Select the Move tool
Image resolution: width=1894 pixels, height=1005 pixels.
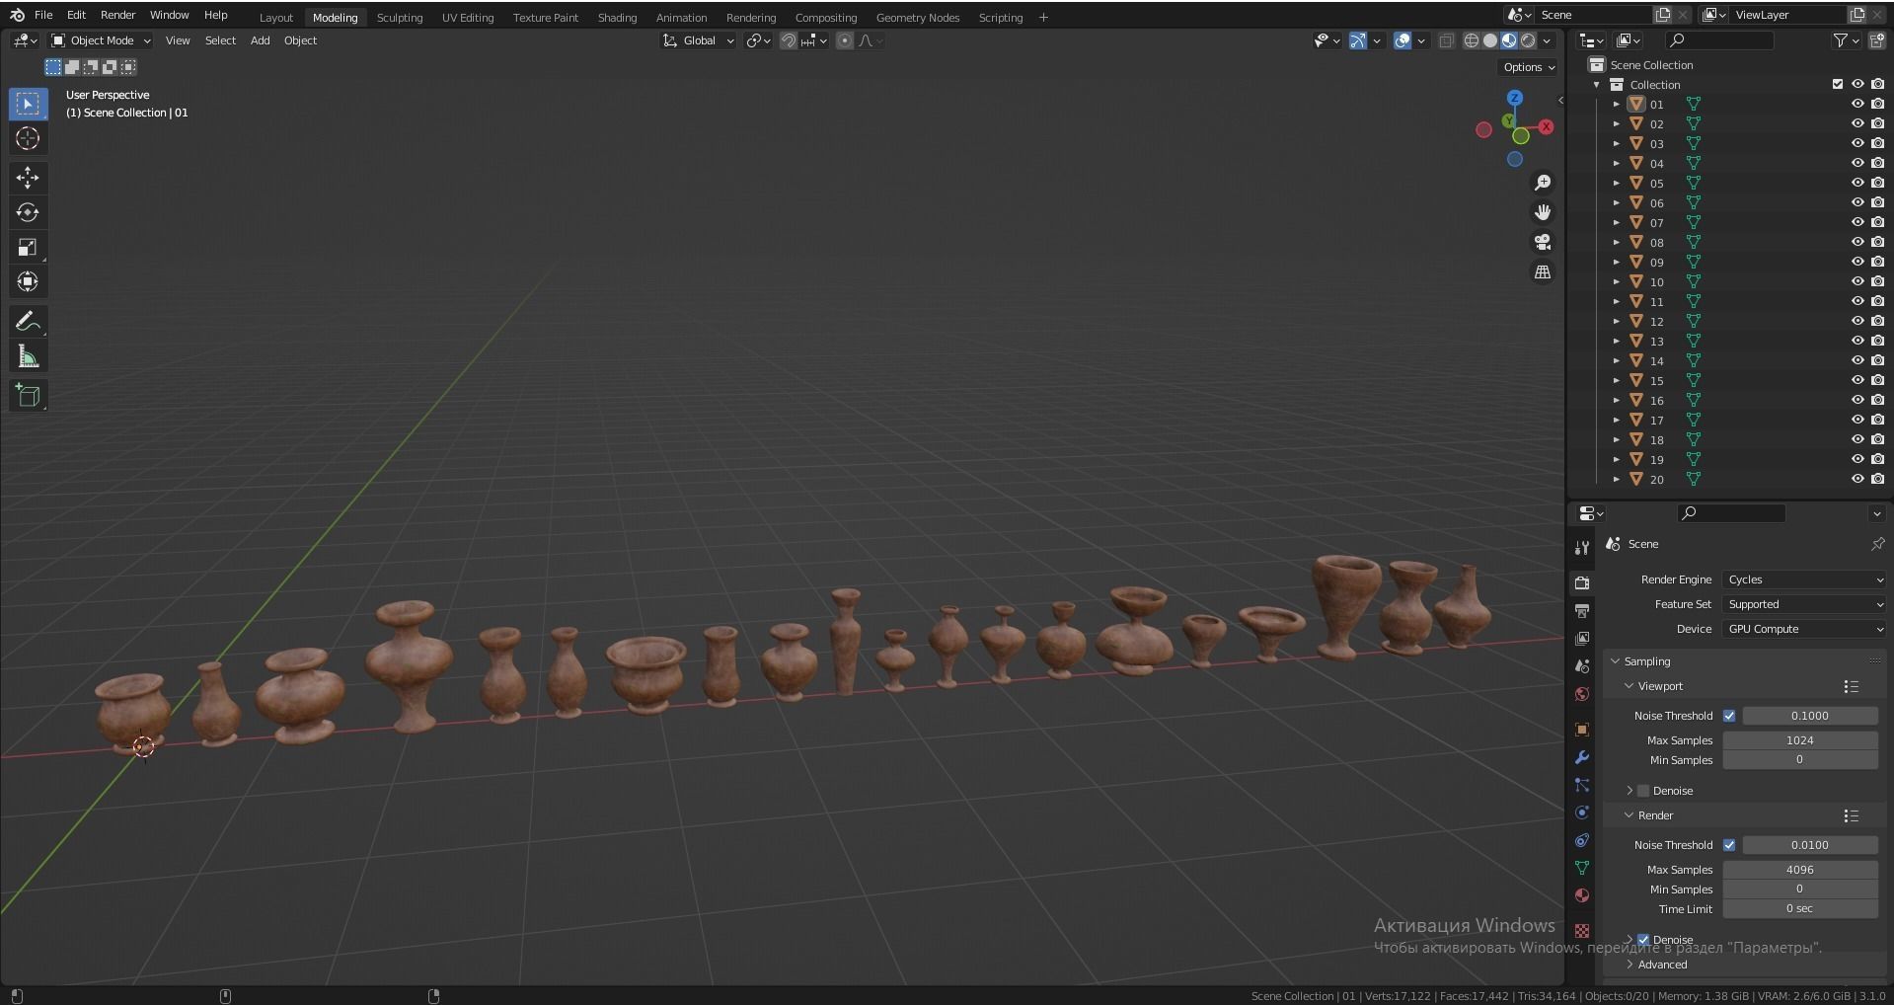[x=28, y=178]
